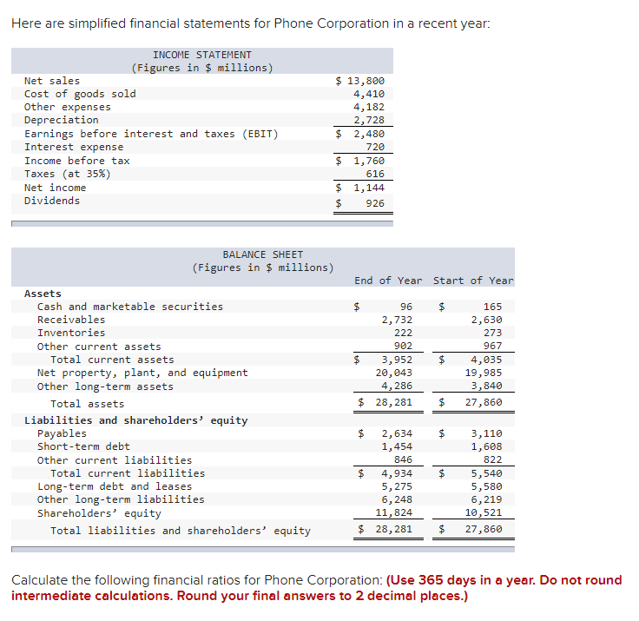Select the bold Assets section label

click(43, 294)
